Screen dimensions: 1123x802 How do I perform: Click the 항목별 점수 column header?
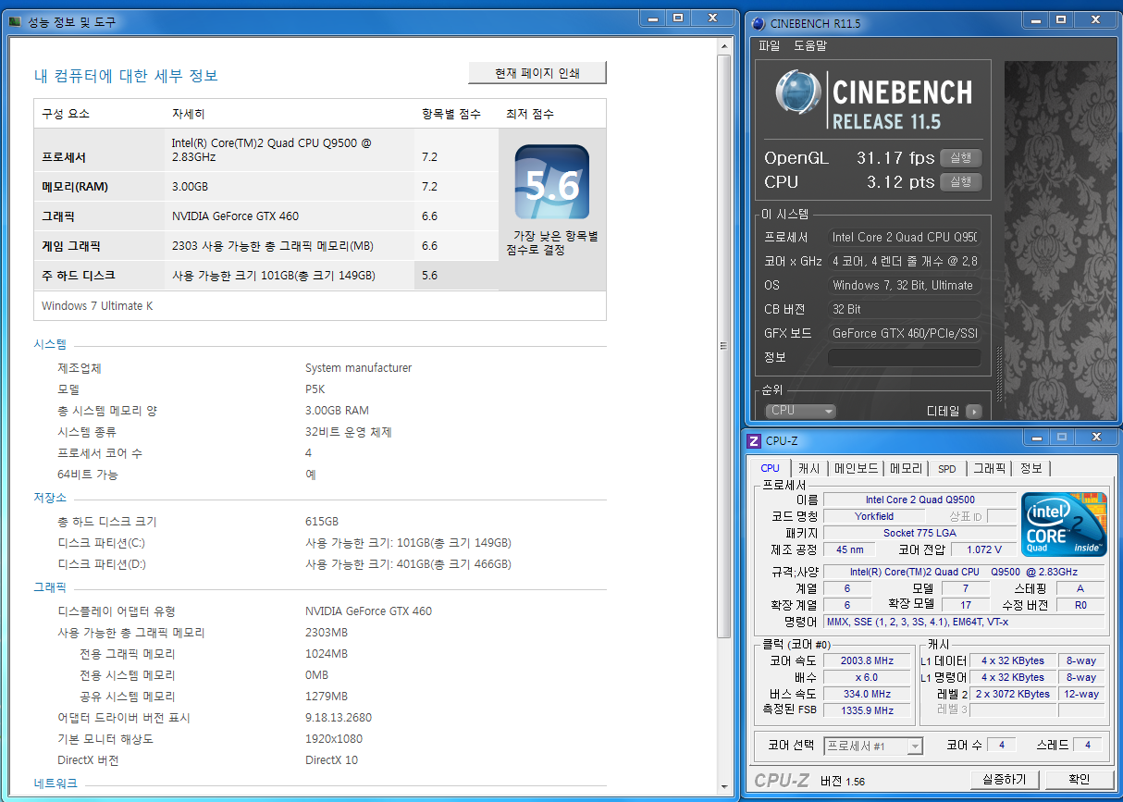coord(451,114)
